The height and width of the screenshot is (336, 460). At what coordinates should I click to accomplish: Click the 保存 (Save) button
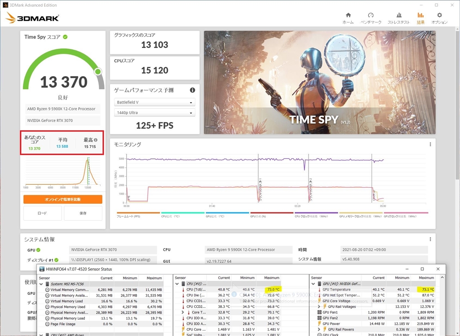[83, 213]
